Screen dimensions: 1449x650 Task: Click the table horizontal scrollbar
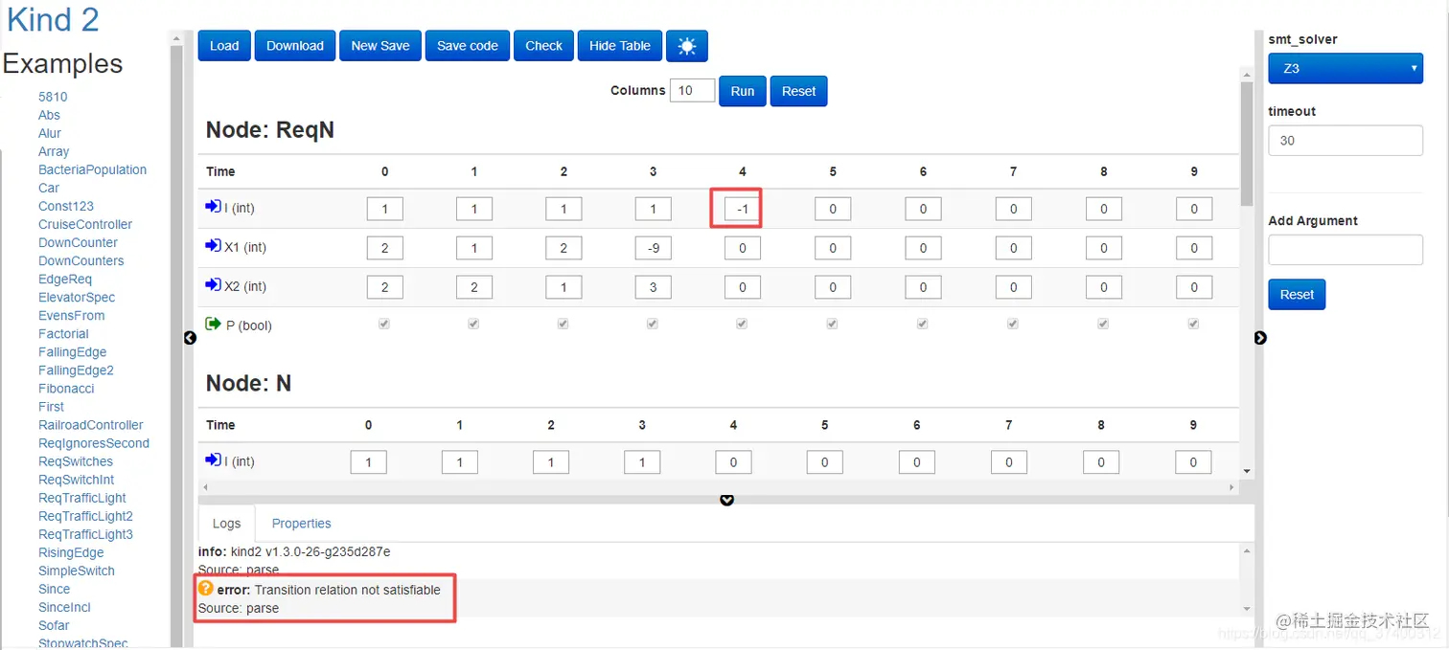[x=719, y=487]
